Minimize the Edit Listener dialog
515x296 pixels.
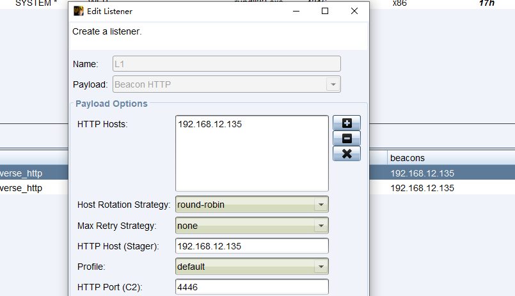[296, 11]
